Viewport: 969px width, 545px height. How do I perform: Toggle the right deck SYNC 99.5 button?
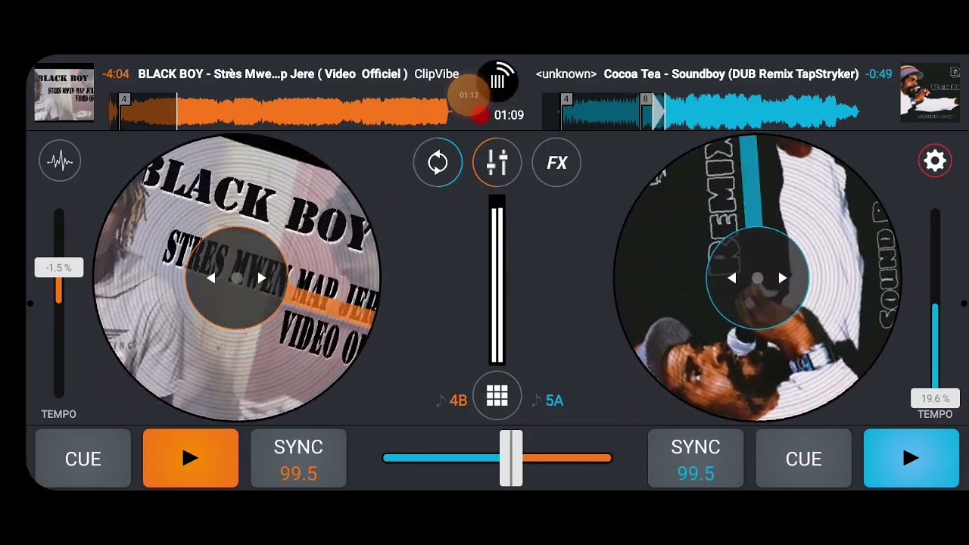coord(696,458)
